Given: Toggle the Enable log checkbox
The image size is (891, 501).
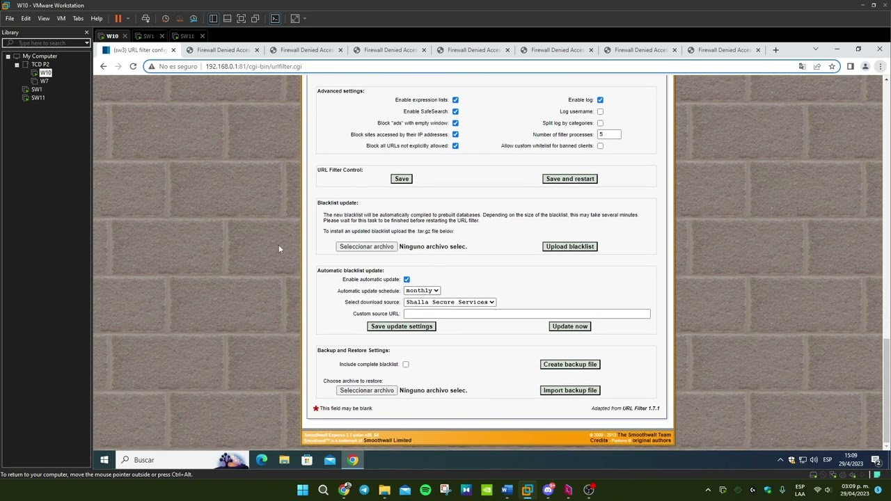Looking at the screenshot, I should (600, 100).
